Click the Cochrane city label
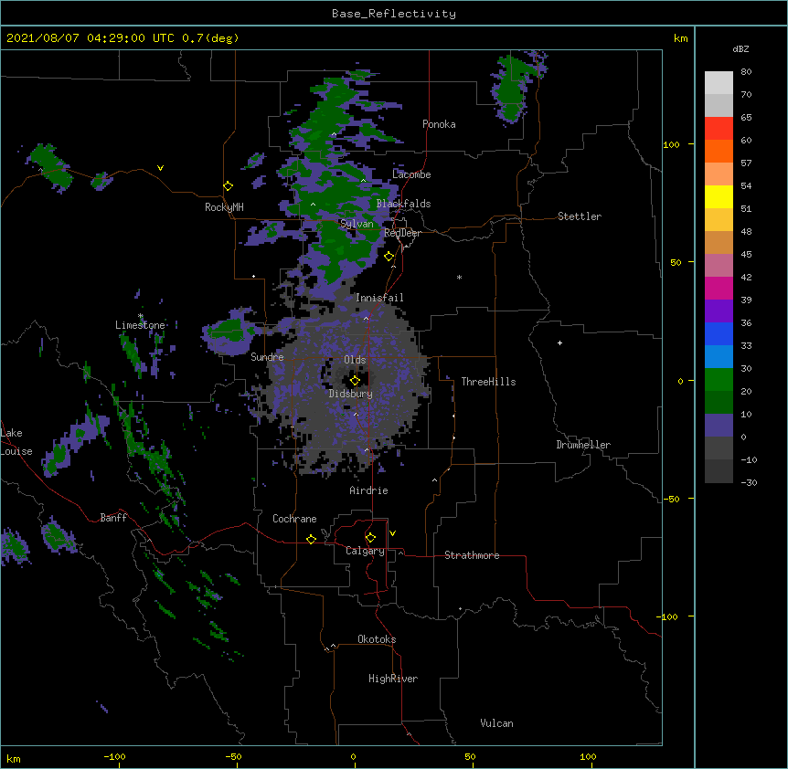 (x=294, y=519)
